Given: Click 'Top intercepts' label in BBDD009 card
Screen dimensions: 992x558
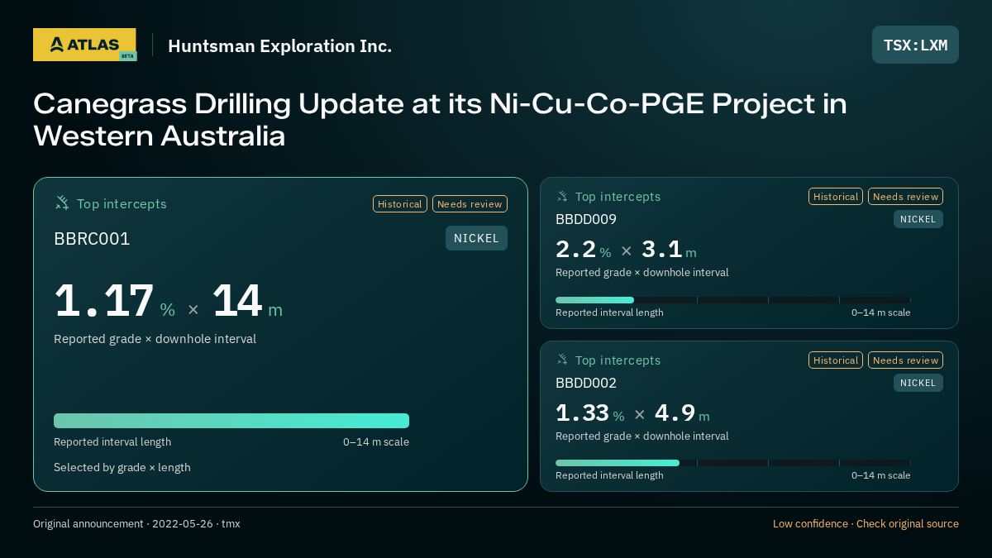Looking at the screenshot, I should pyautogui.click(x=618, y=197).
